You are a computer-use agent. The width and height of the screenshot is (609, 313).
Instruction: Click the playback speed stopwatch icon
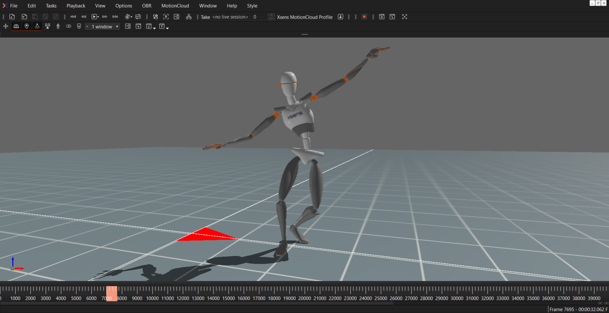[127, 17]
